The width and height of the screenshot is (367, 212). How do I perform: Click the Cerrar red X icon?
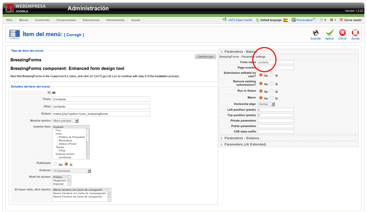point(342,33)
